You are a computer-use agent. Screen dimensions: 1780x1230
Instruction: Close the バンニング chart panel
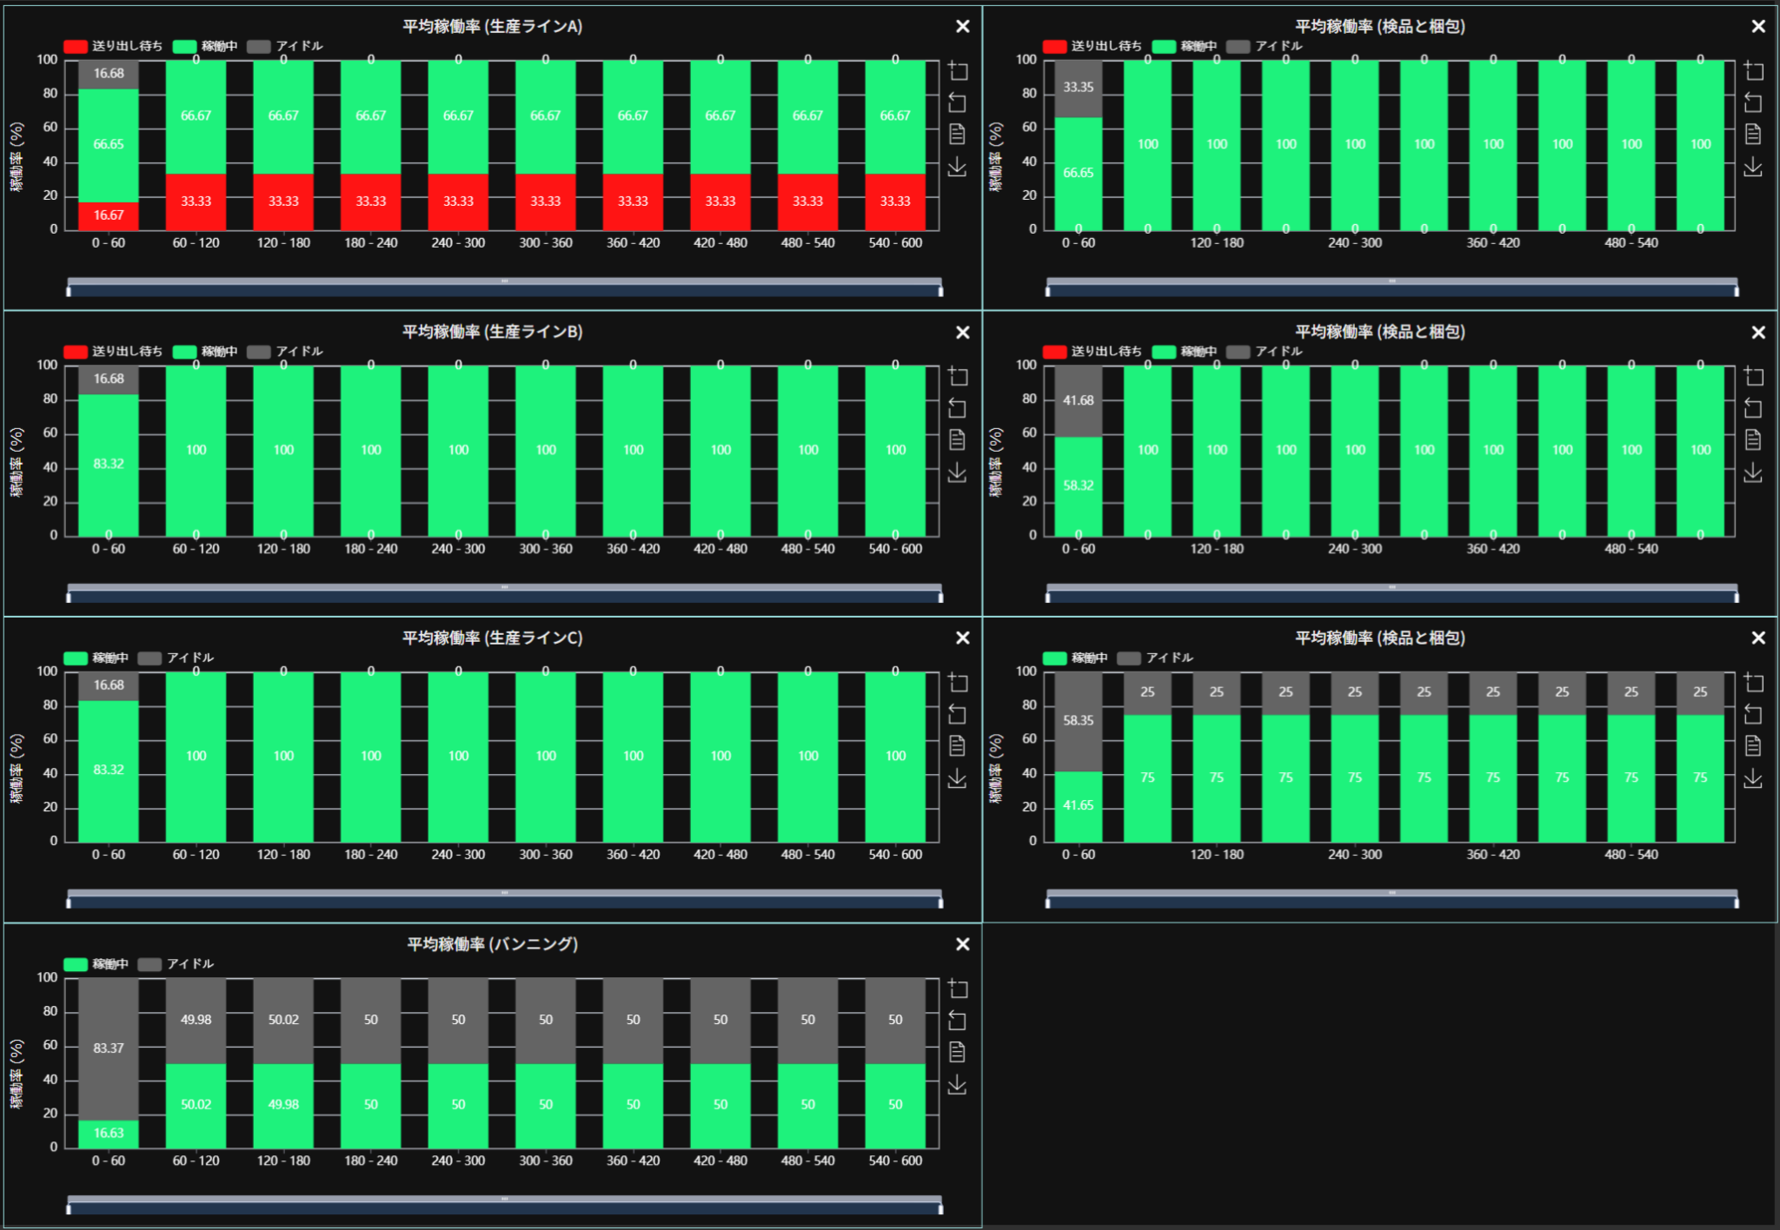click(x=962, y=944)
